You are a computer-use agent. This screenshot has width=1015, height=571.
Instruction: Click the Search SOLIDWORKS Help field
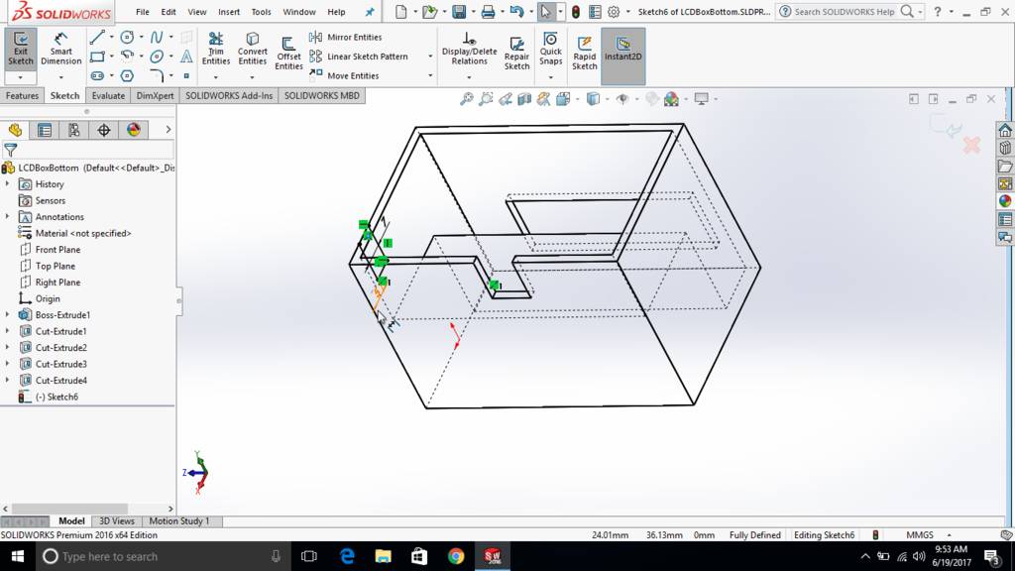tap(845, 12)
